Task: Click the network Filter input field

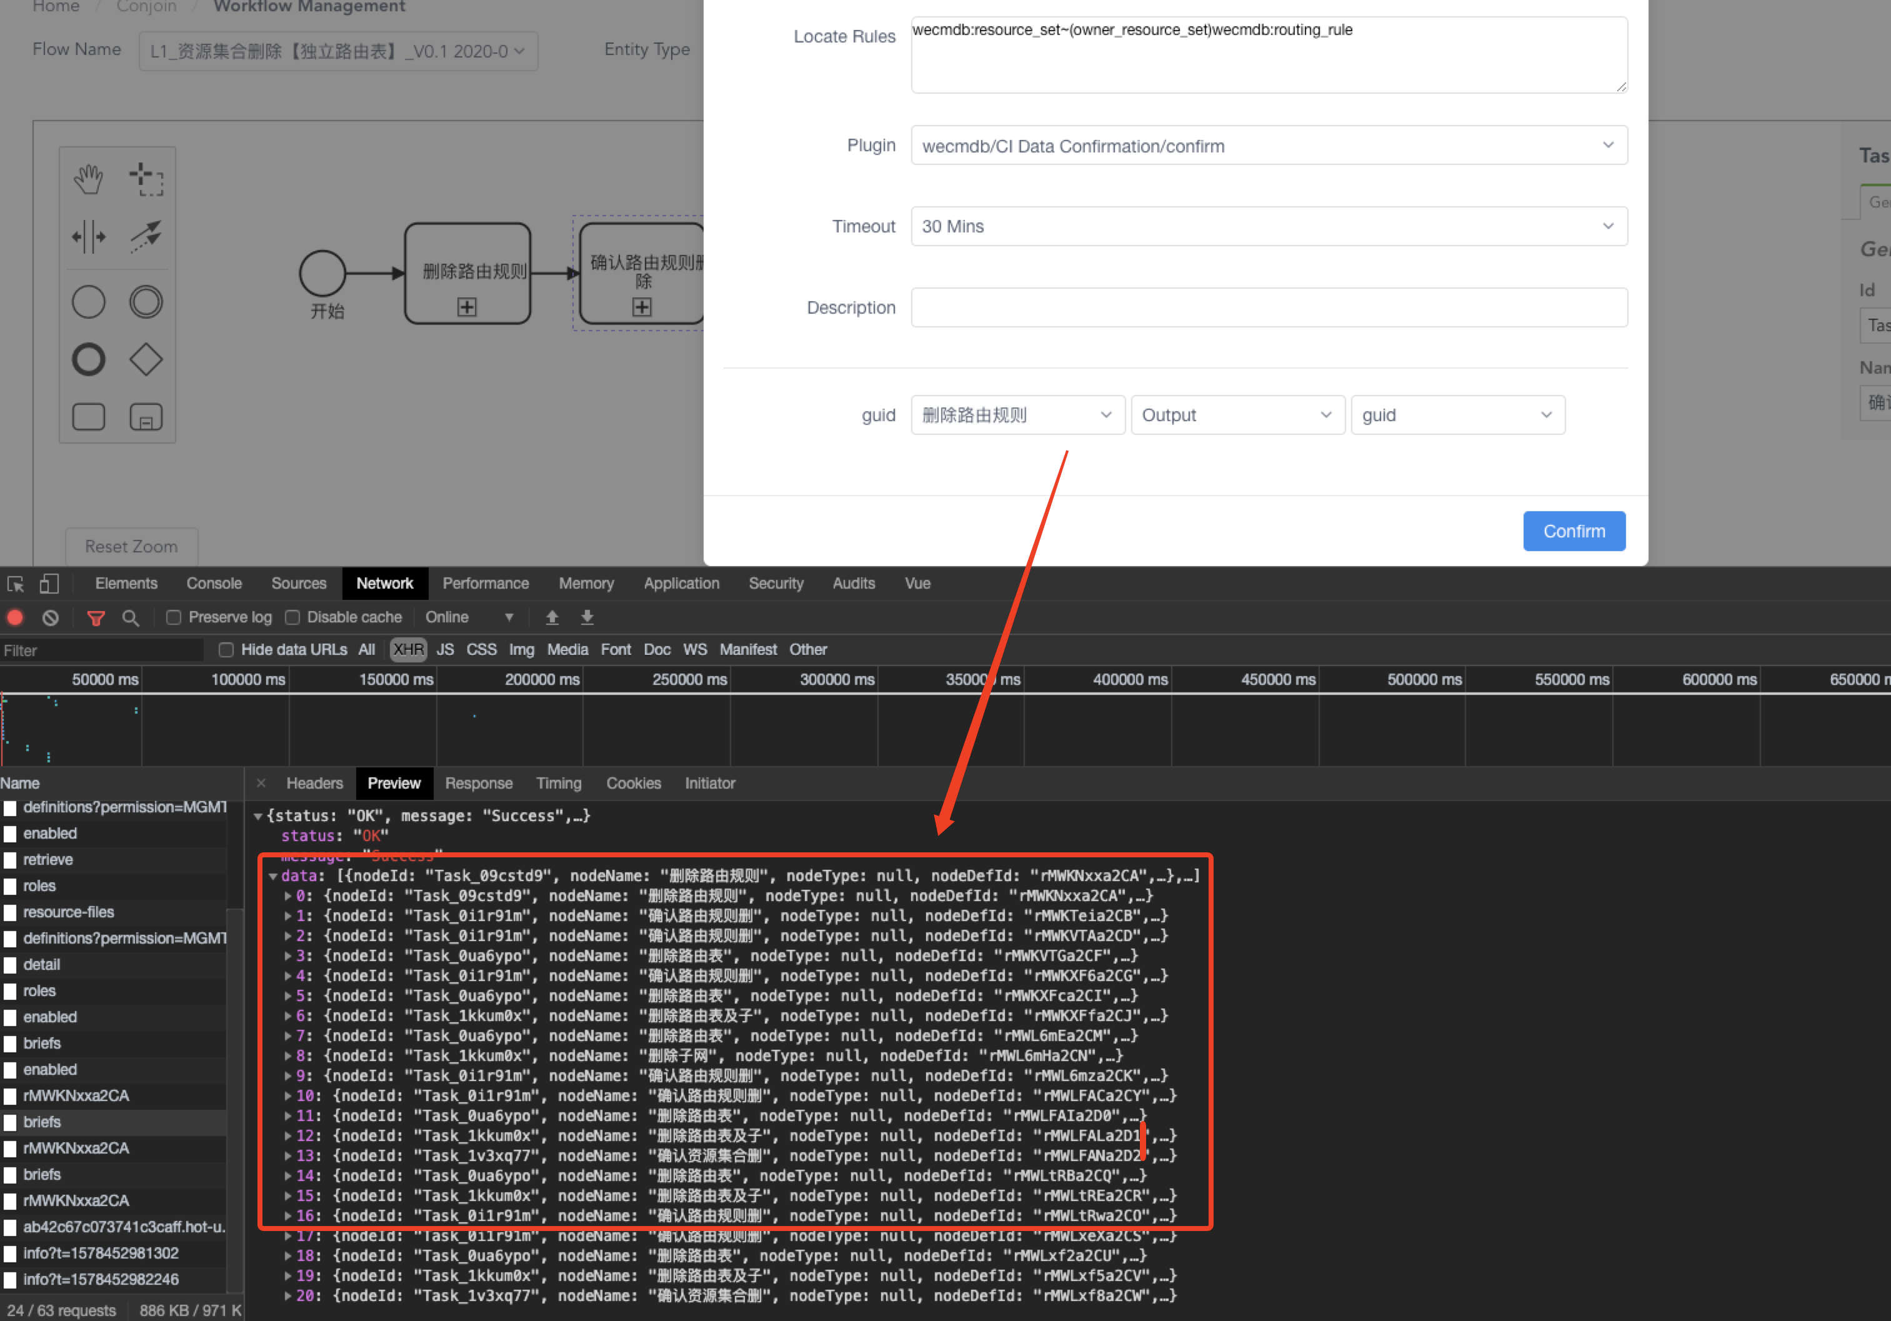Action: pyautogui.click(x=99, y=650)
